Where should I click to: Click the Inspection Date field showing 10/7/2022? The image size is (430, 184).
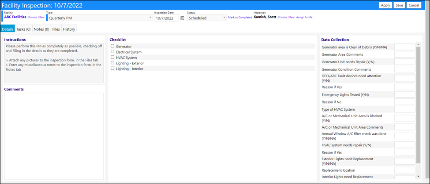pyautogui.click(x=166, y=18)
